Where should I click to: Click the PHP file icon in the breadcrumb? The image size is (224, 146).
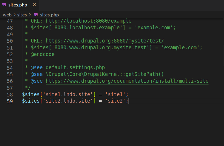click(36, 15)
